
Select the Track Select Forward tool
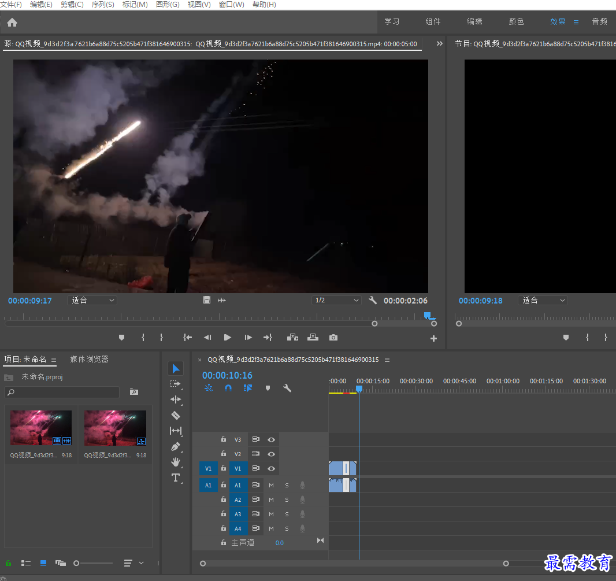(x=176, y=384)
